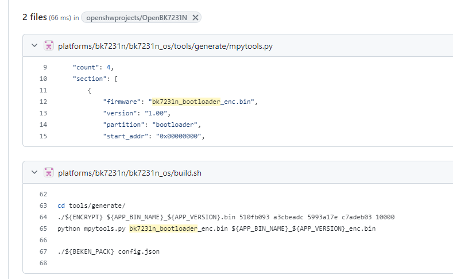Go to line 15 in mpytools.py
The width and height of the screenshot is (453, 279).
pos(43,136)
